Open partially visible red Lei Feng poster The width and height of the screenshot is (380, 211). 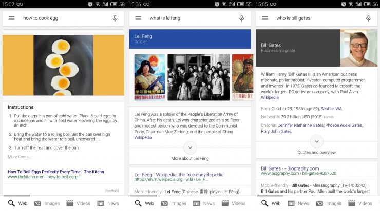point(242,77)
